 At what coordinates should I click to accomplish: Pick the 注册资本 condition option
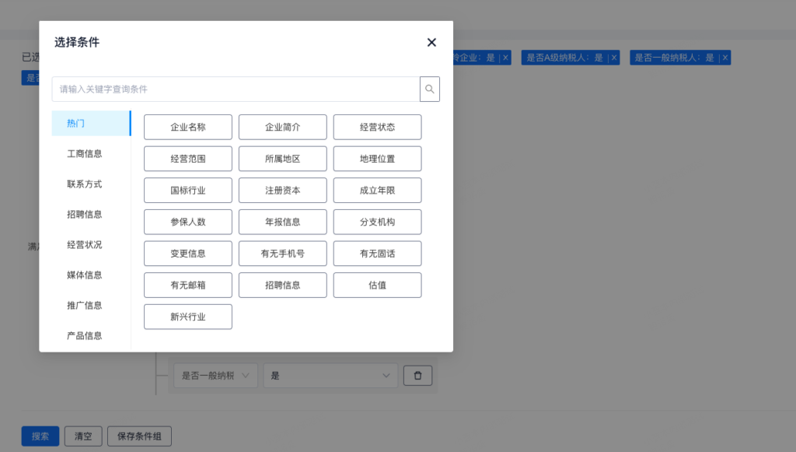tap(282, 191)
